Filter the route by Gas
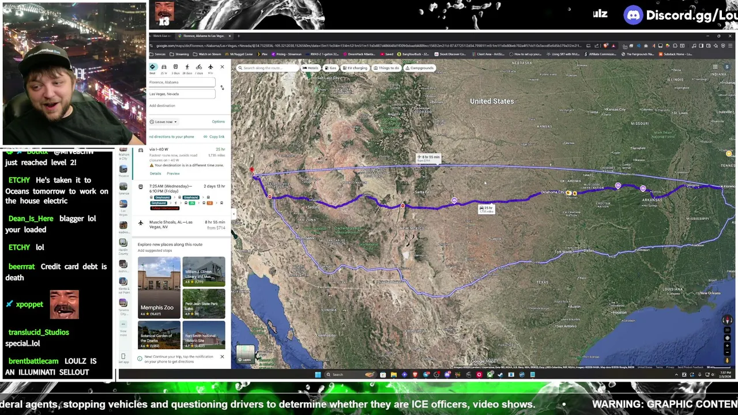 (x=331, y=68)
